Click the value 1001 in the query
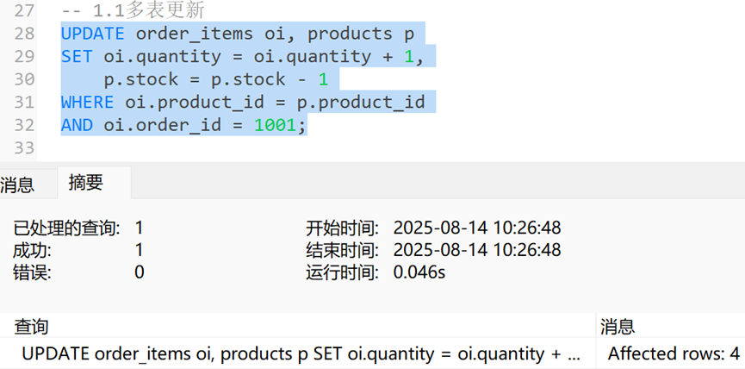 click(x=274, y=125)
